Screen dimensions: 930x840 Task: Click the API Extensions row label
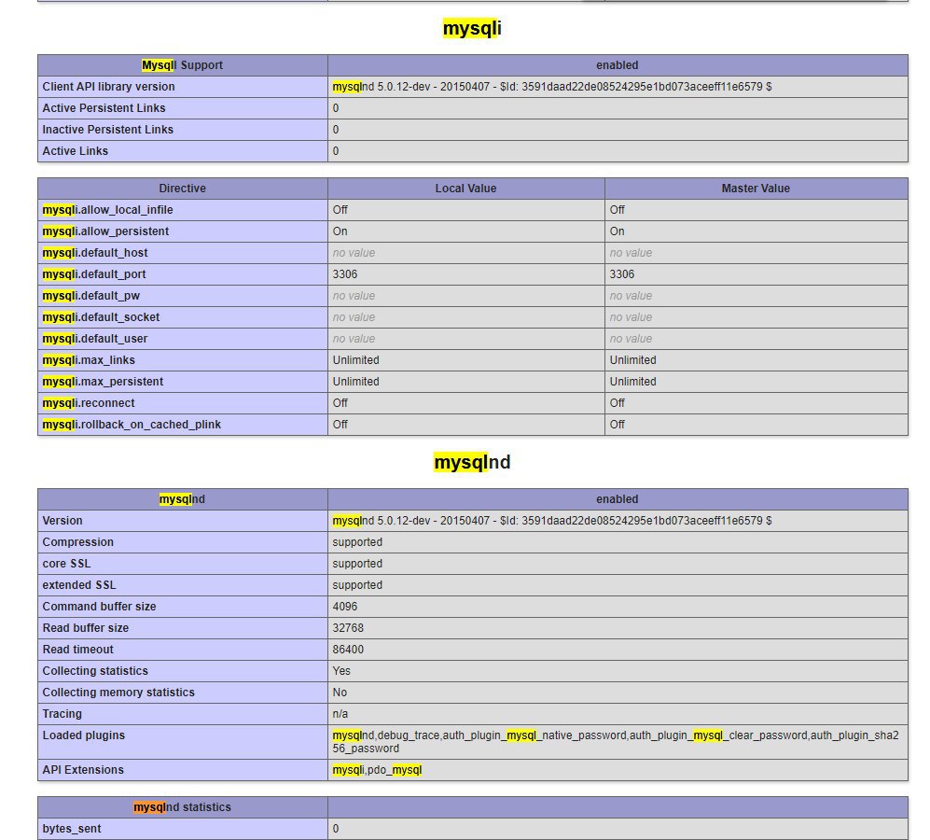pos(83,769)
